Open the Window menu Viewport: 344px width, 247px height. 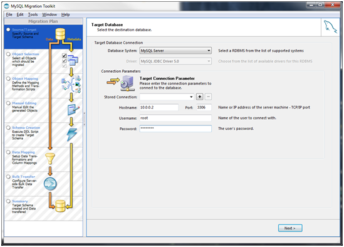click(50, 14)
